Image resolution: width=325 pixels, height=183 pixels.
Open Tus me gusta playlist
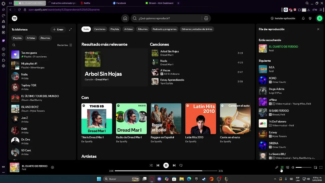coord(42,55)
